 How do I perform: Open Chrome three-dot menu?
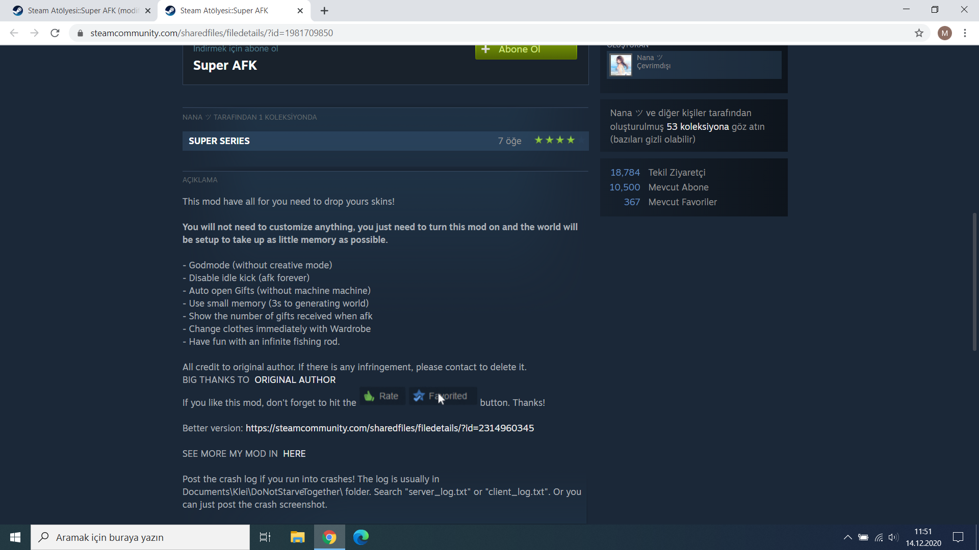click(965, 33)
